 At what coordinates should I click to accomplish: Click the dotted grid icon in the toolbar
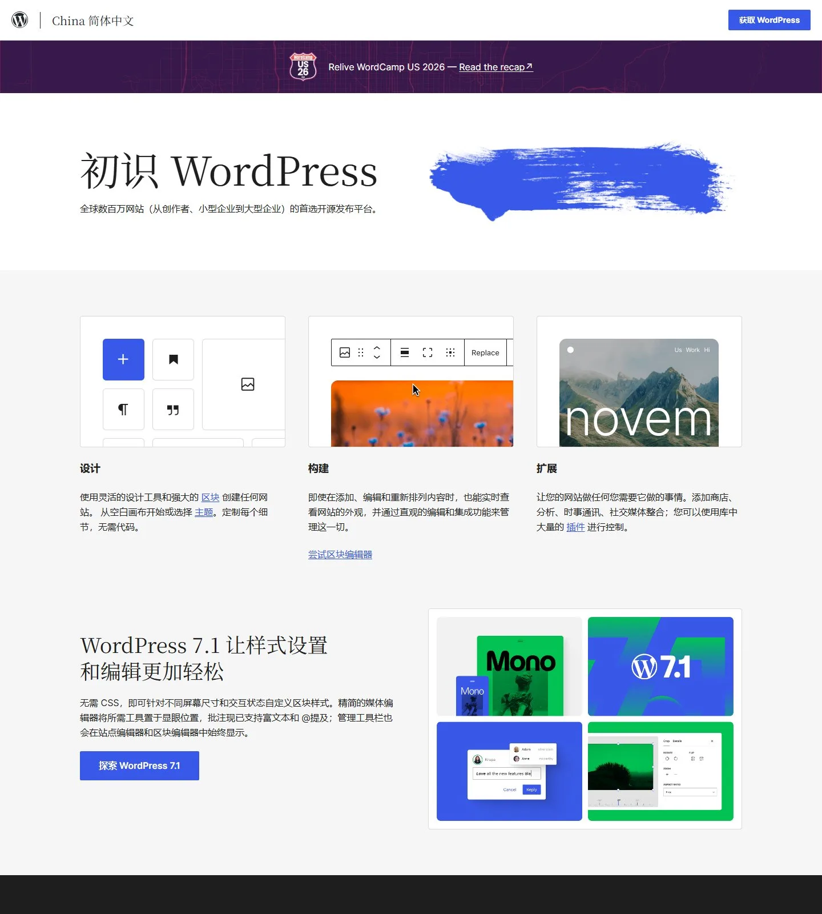click(x=450, y=352)
